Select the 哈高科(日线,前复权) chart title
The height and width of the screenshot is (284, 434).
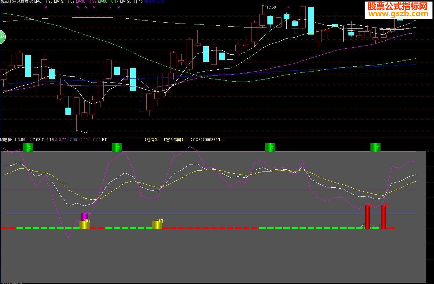(x=17, y=2)
